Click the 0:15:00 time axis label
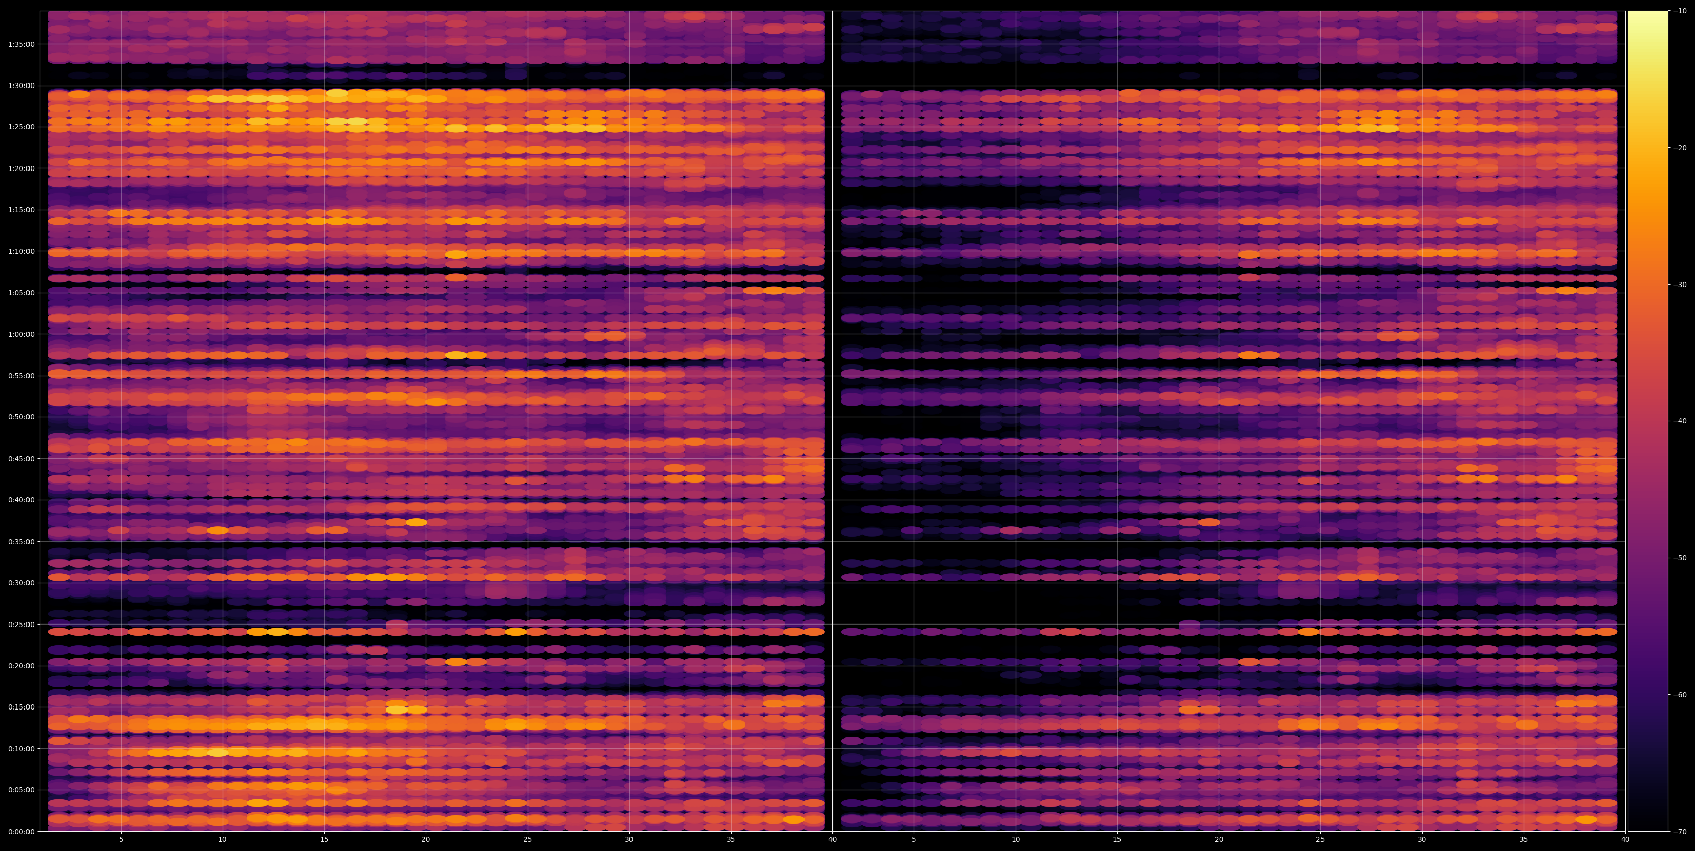 (21, 707)
